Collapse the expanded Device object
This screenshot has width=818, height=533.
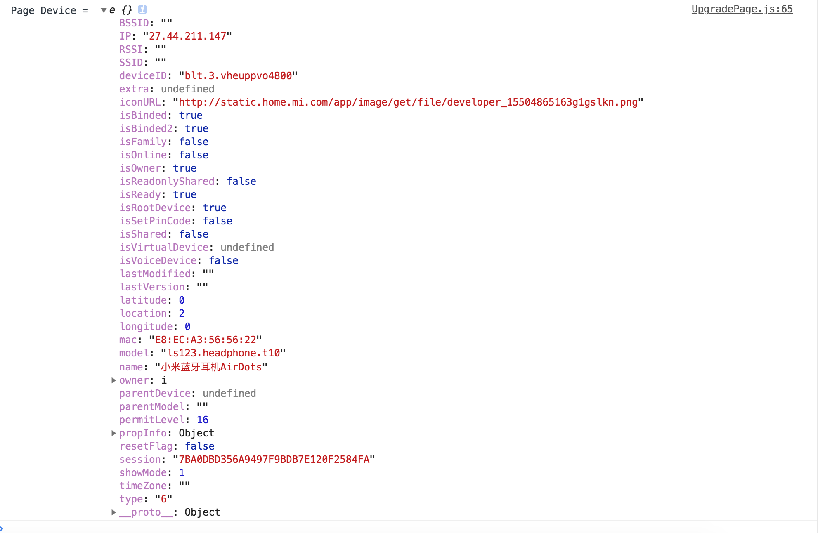pos(104,10)
